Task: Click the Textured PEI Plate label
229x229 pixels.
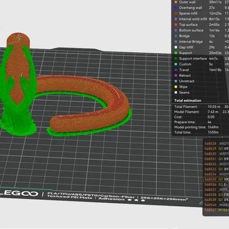Action: [70, 197]
